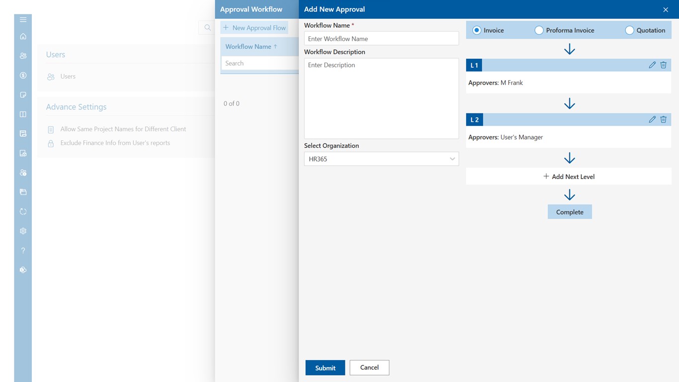Delete approval level L1 with trash icon

(663, 65)
